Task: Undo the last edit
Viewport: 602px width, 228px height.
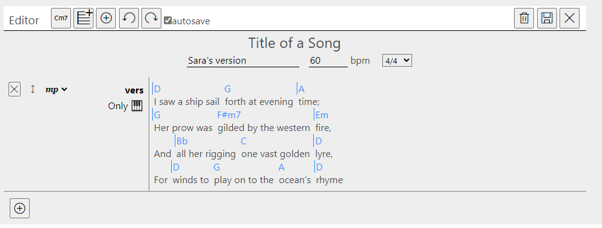Action: pyautogui.click(x=129, y=18)
